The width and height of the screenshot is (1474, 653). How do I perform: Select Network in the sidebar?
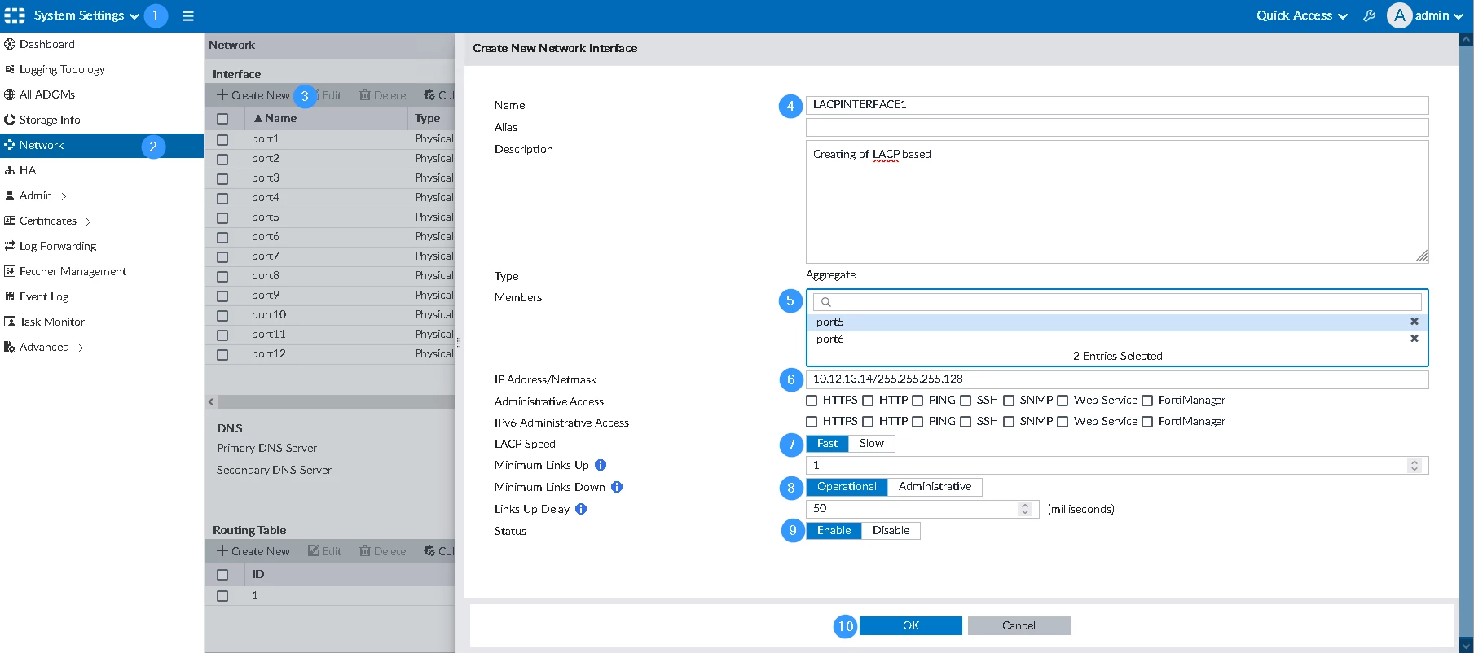click(x=102, y=145)
